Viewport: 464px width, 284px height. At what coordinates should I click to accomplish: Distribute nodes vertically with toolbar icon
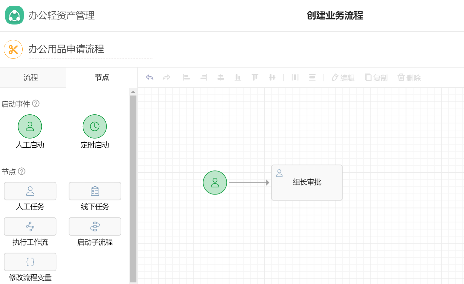(x=312, y=77)
